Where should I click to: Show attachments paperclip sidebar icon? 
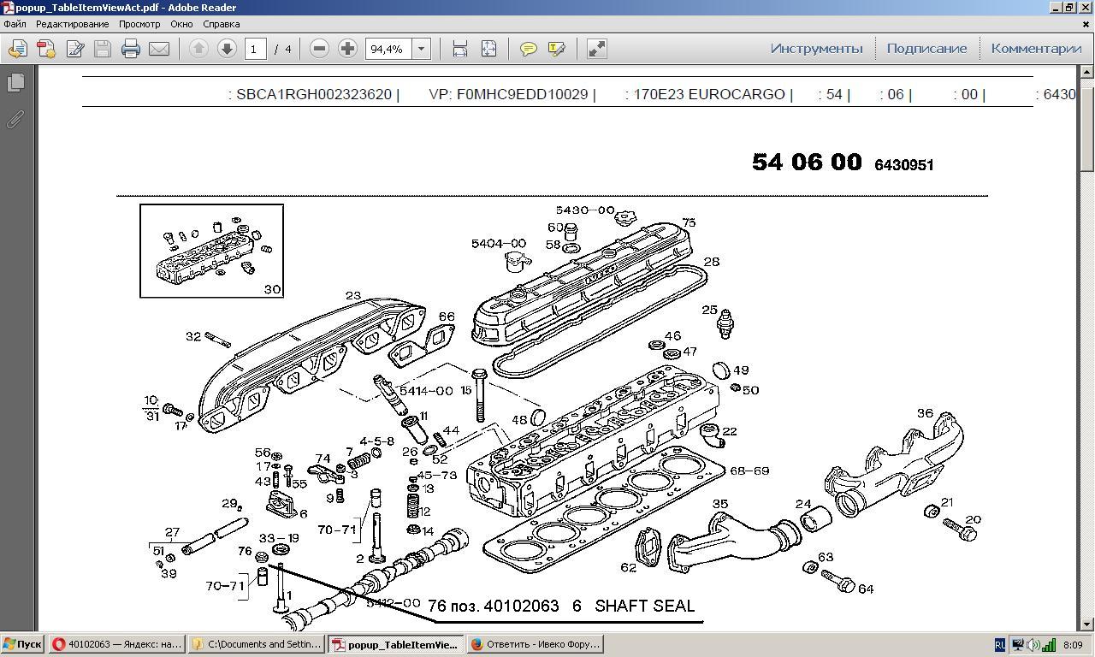coord(15,120)
